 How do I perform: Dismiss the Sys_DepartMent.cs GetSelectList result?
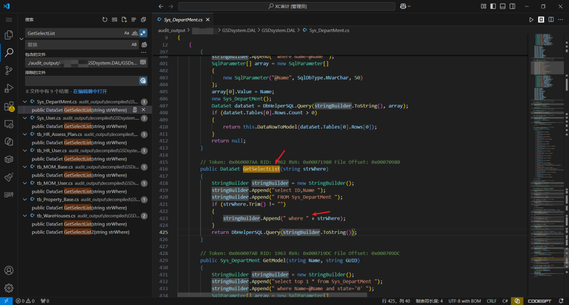coord(143,110)
